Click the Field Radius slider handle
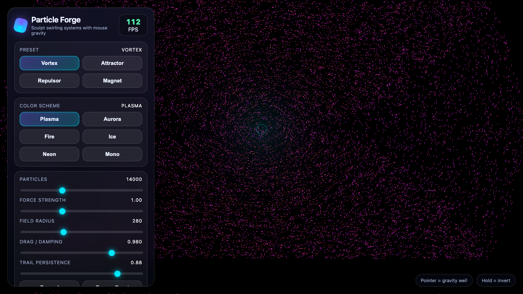Image resolution: width=523 pixels, height=294 pixels. pos(63,232)
